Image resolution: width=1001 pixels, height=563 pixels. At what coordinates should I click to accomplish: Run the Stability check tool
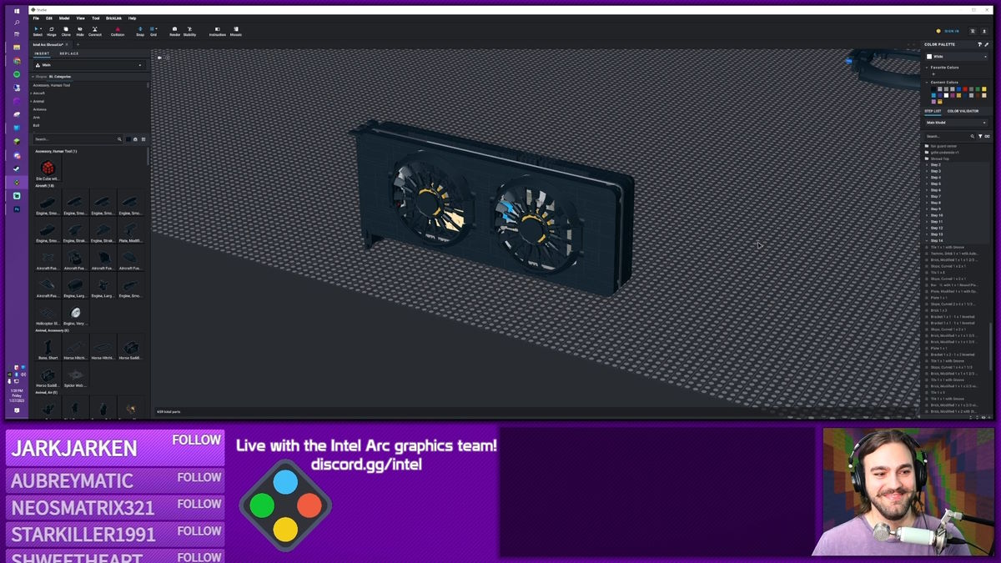pos(189,31)
